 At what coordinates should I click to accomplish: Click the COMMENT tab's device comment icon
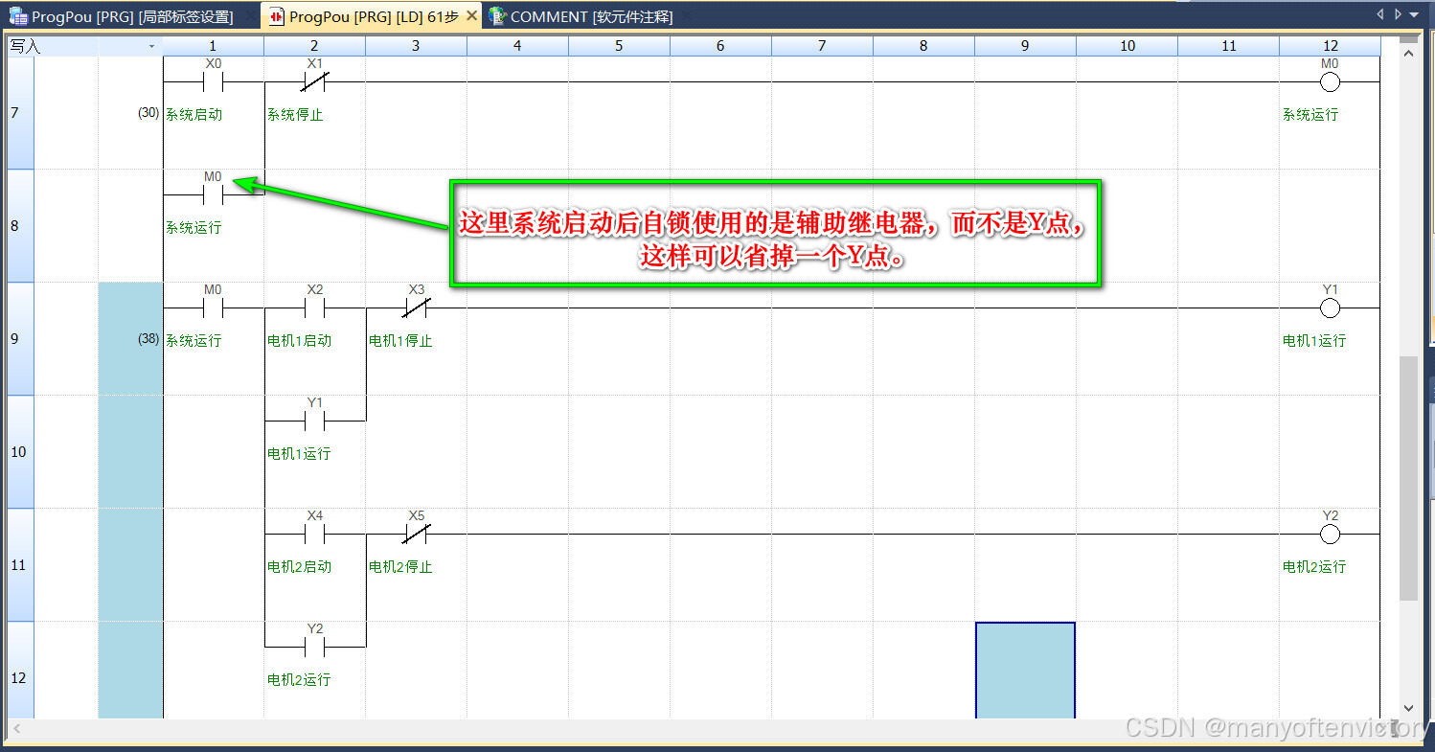pyautogui.click(x=497, y=15)
